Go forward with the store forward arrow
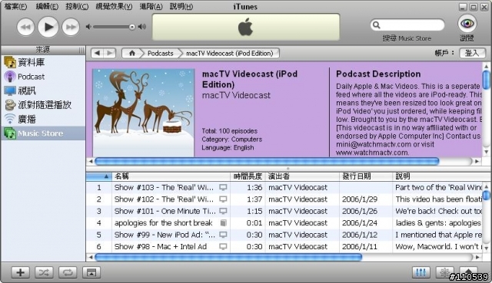Screen dimensions: 492x283 (x=110, y=53)
